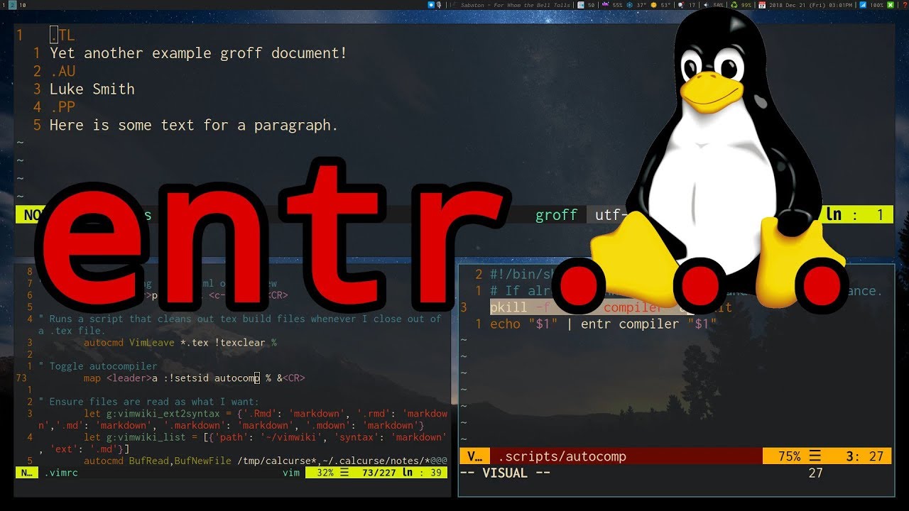This screenshot has width=909, height=511.
Task: Click the 'V...' visual mode indicator in autocomp status line
Action: click(x=474, y=456)
